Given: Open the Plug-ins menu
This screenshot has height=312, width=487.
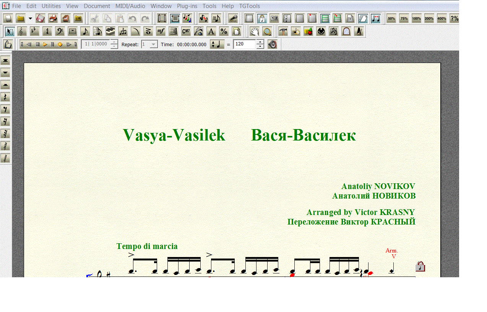Looking at the screenshot, I should [187, 6].
